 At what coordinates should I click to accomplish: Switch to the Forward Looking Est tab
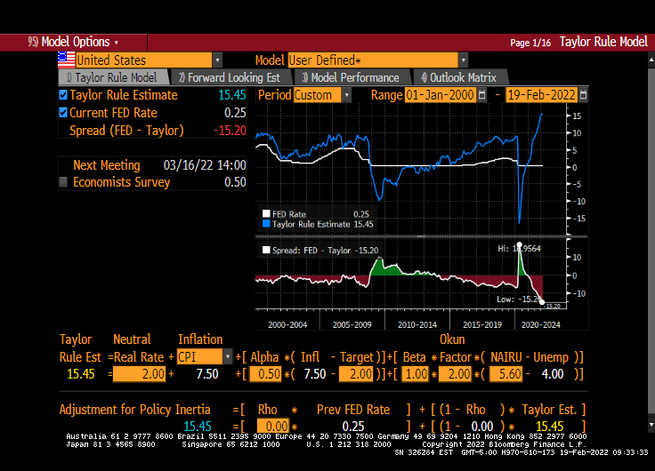(229, 77)
